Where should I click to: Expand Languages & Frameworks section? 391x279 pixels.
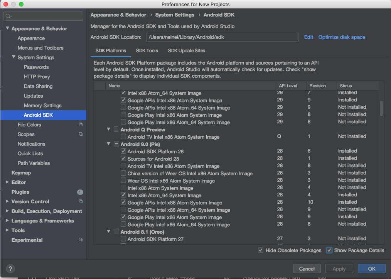[7, 221]
